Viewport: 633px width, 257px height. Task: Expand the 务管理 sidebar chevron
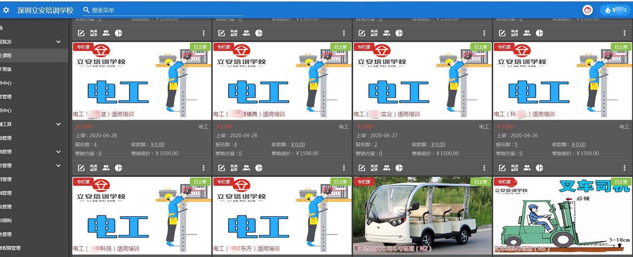pos(58,165)
